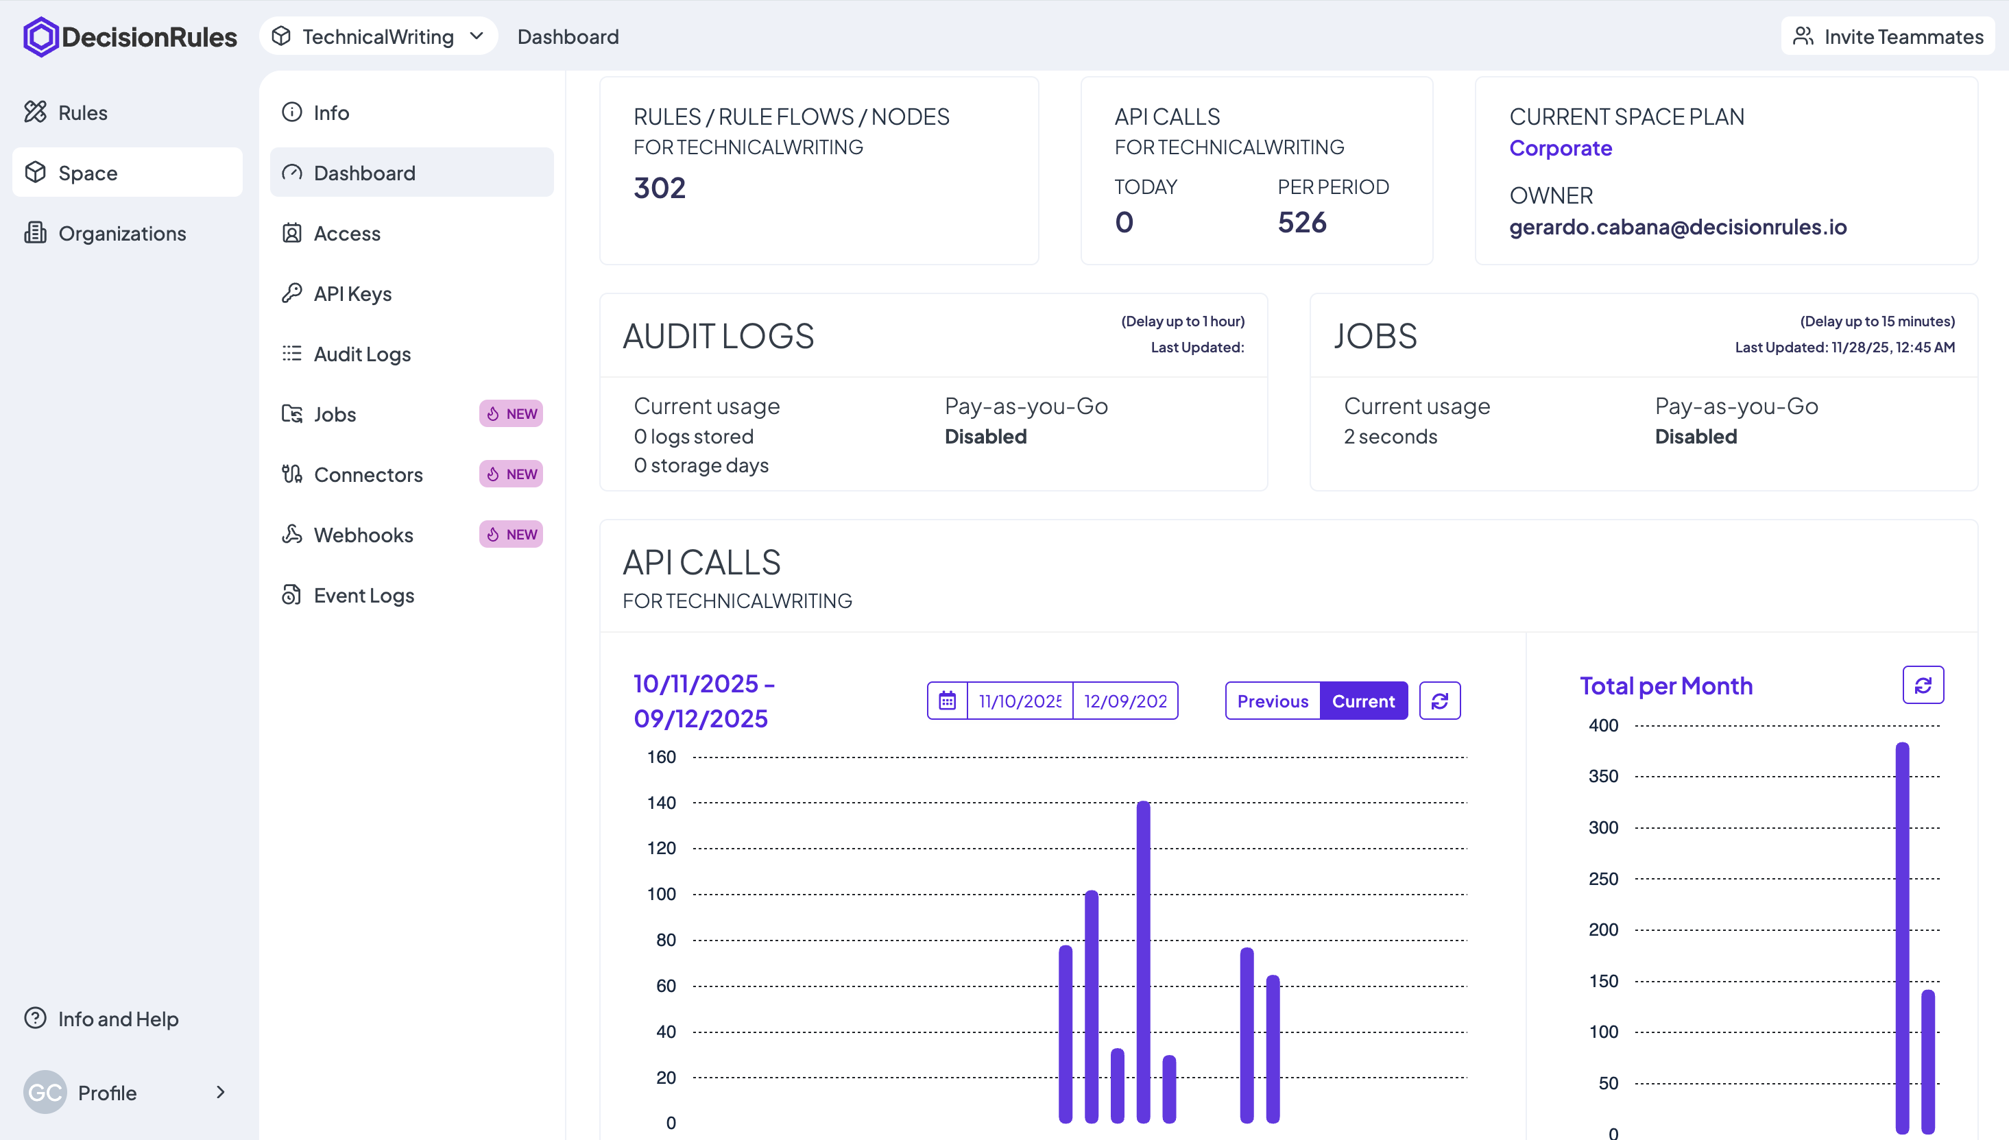The height and width of the screenshot is (1140, 2009).
Task: Open Audit Logs submenu item
Action: 362,353
